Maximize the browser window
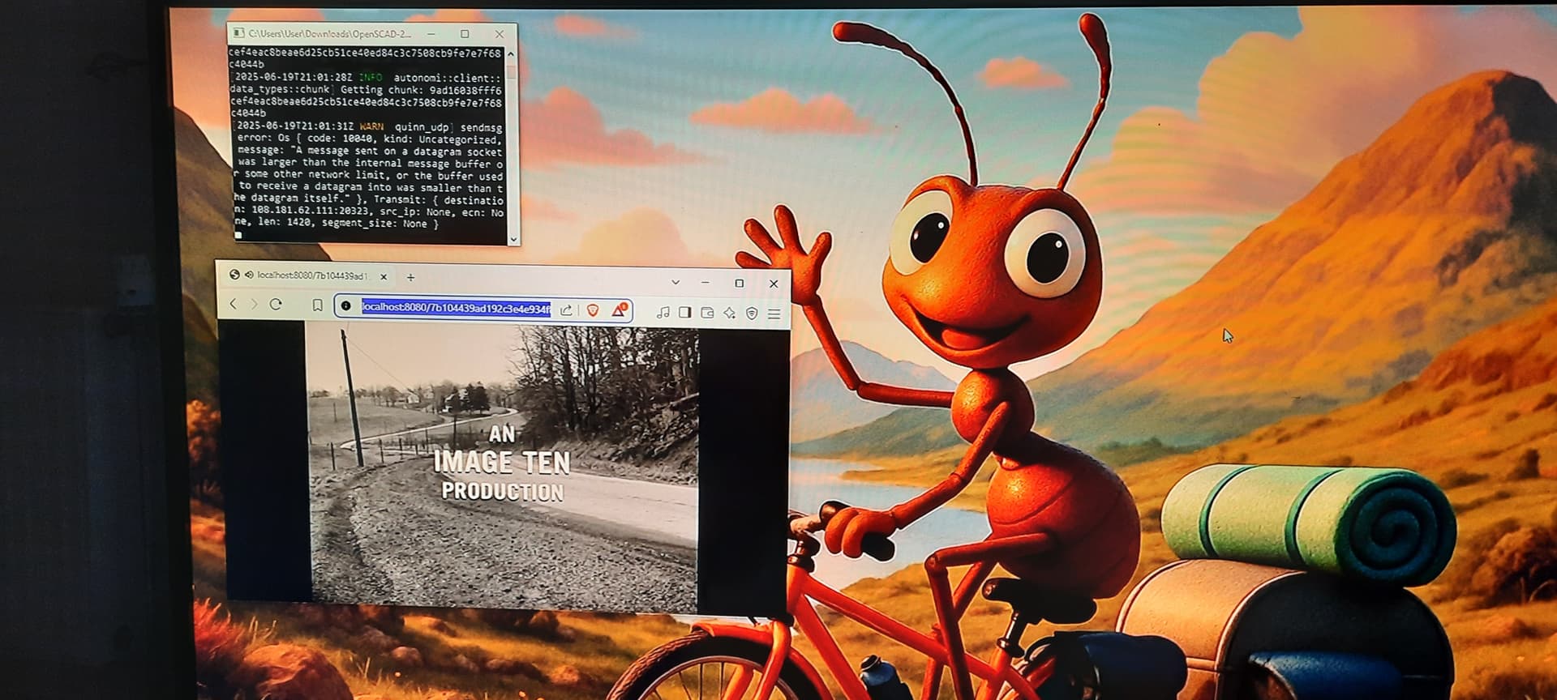Viewport: 1557px width, 700px height. tap(739, 283)
